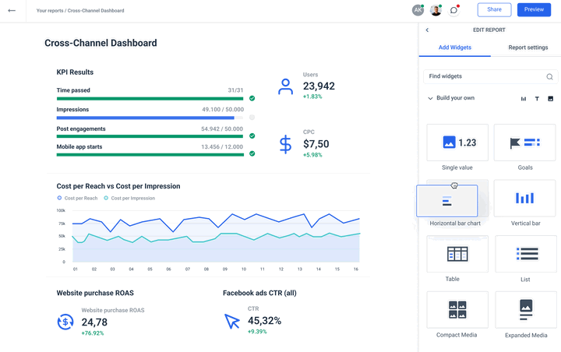The height and width of the screenshot is (352, 561).
Task: Switch to the Report settings tab
Action: [x=528, y=48]
